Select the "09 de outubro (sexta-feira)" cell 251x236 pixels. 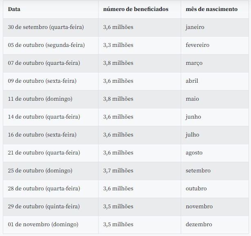(42, 81)
